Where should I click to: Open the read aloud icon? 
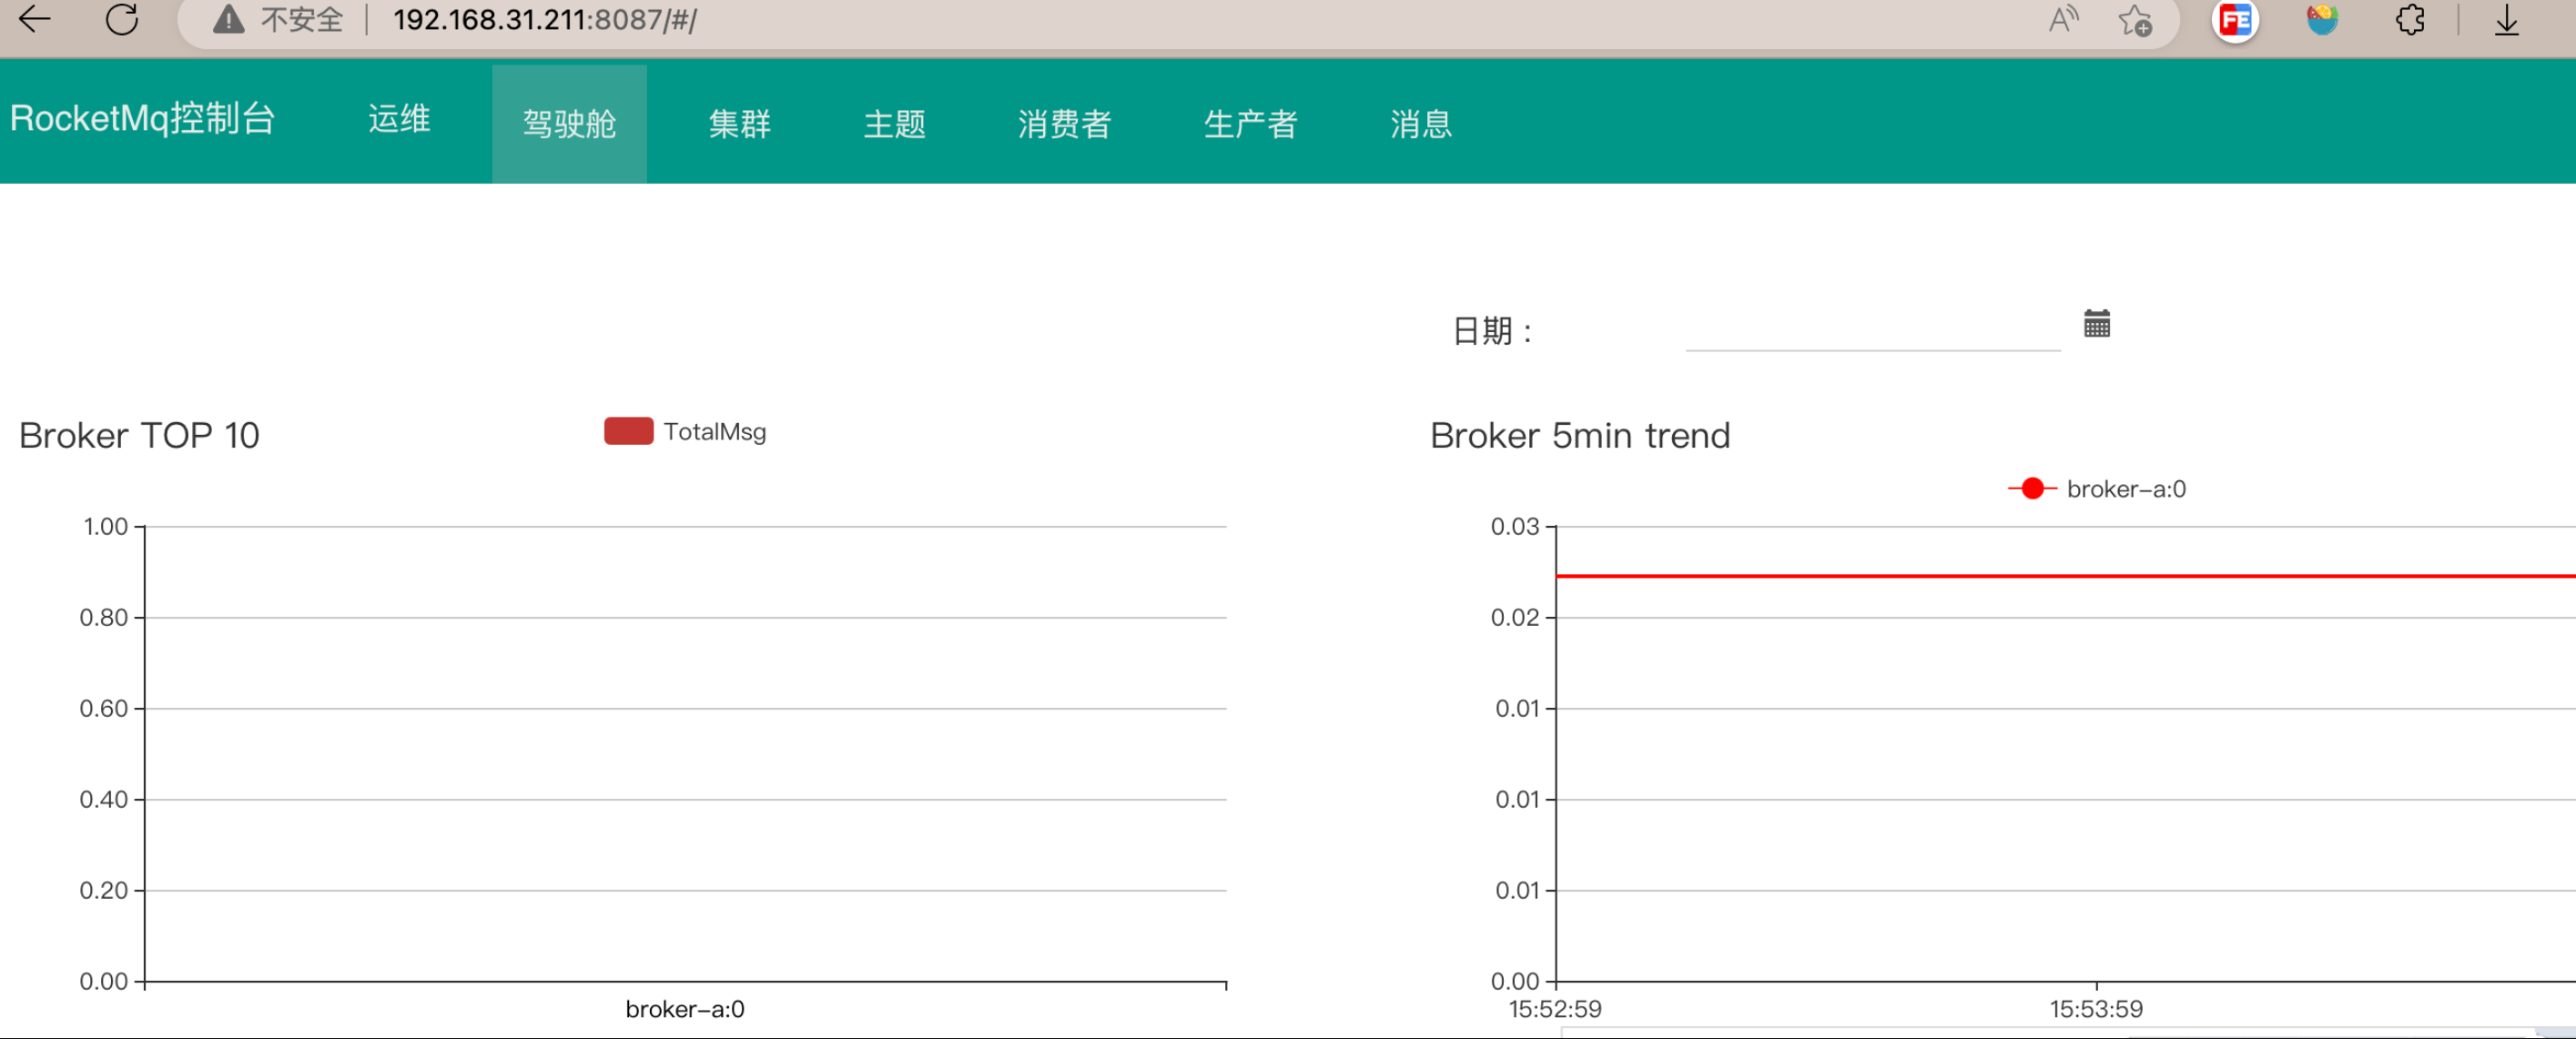[x=2062, y=19]
